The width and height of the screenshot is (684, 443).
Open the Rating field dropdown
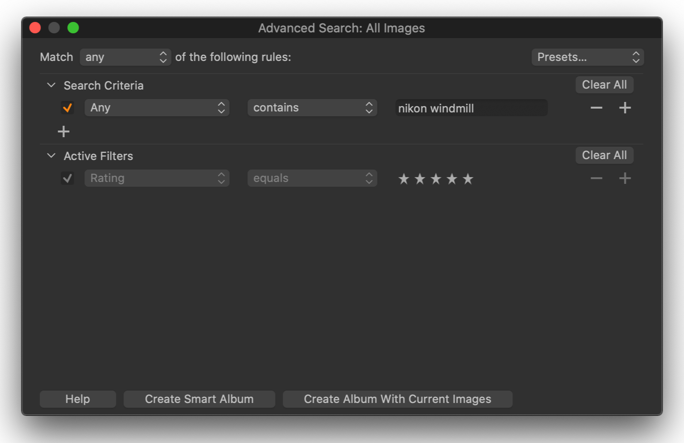tap(157, 178)
